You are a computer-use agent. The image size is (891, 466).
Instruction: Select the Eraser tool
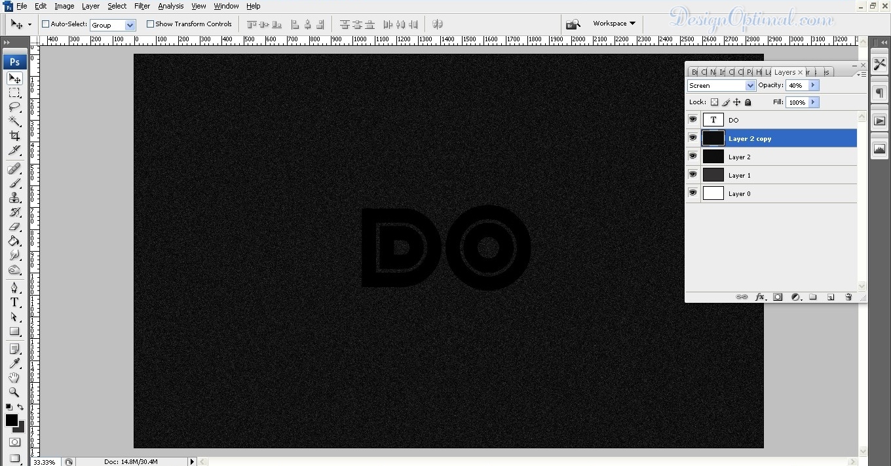coord(14,227)
